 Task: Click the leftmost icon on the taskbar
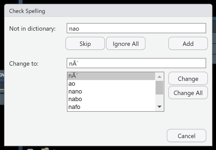coord(30,149)
